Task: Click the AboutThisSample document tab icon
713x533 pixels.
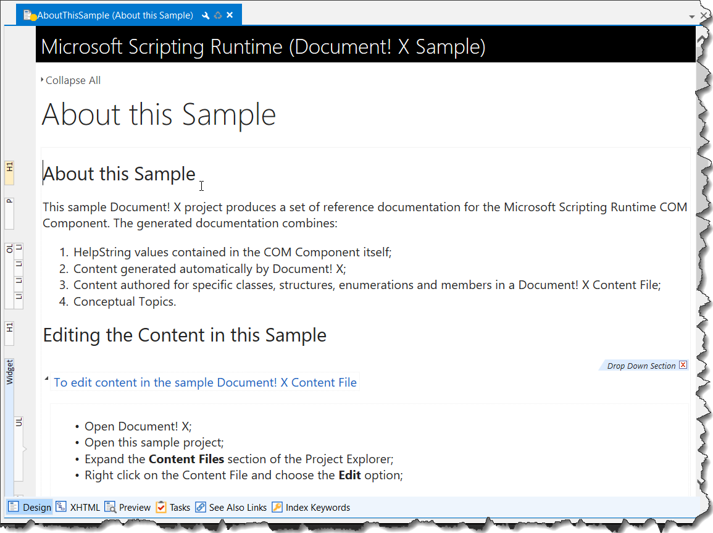Action: click(x=30, y=15)
